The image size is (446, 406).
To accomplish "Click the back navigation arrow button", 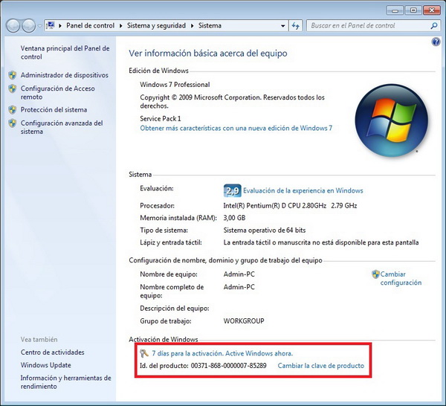I will pos(14,25).
